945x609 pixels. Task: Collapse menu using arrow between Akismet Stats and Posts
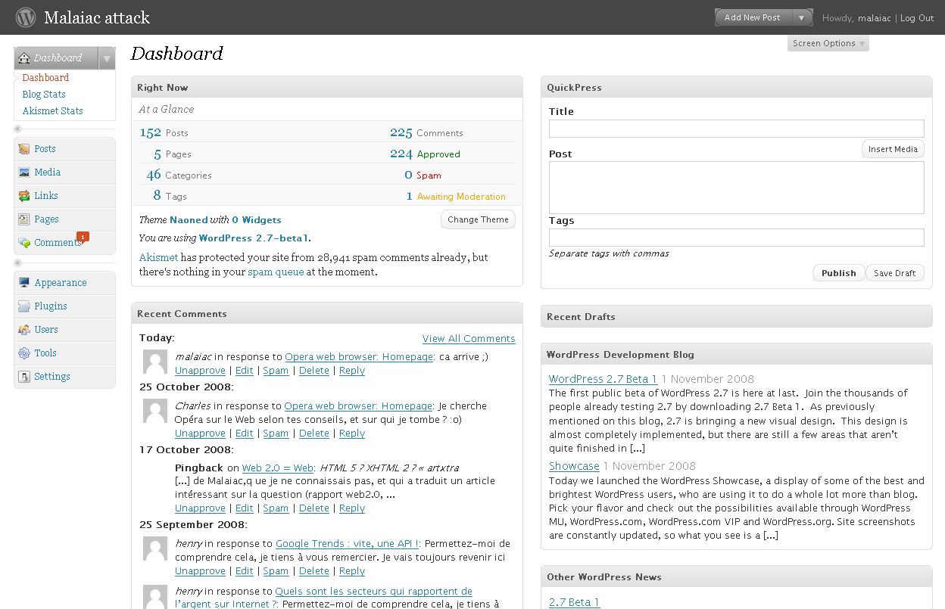[x=18, y=129]
